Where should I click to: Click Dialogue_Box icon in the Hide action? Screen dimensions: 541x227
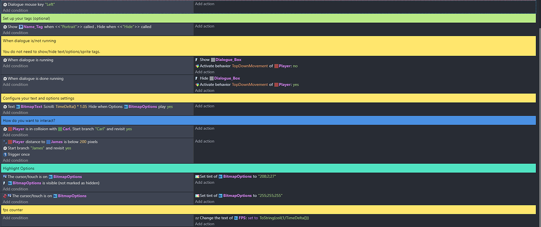[211, 78]
